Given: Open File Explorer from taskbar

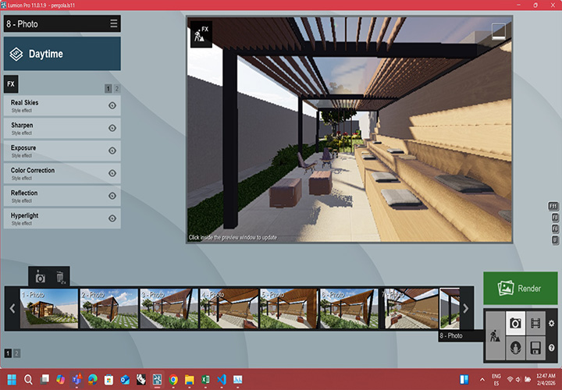Looking at the screenshot, I should coord(190,379).
